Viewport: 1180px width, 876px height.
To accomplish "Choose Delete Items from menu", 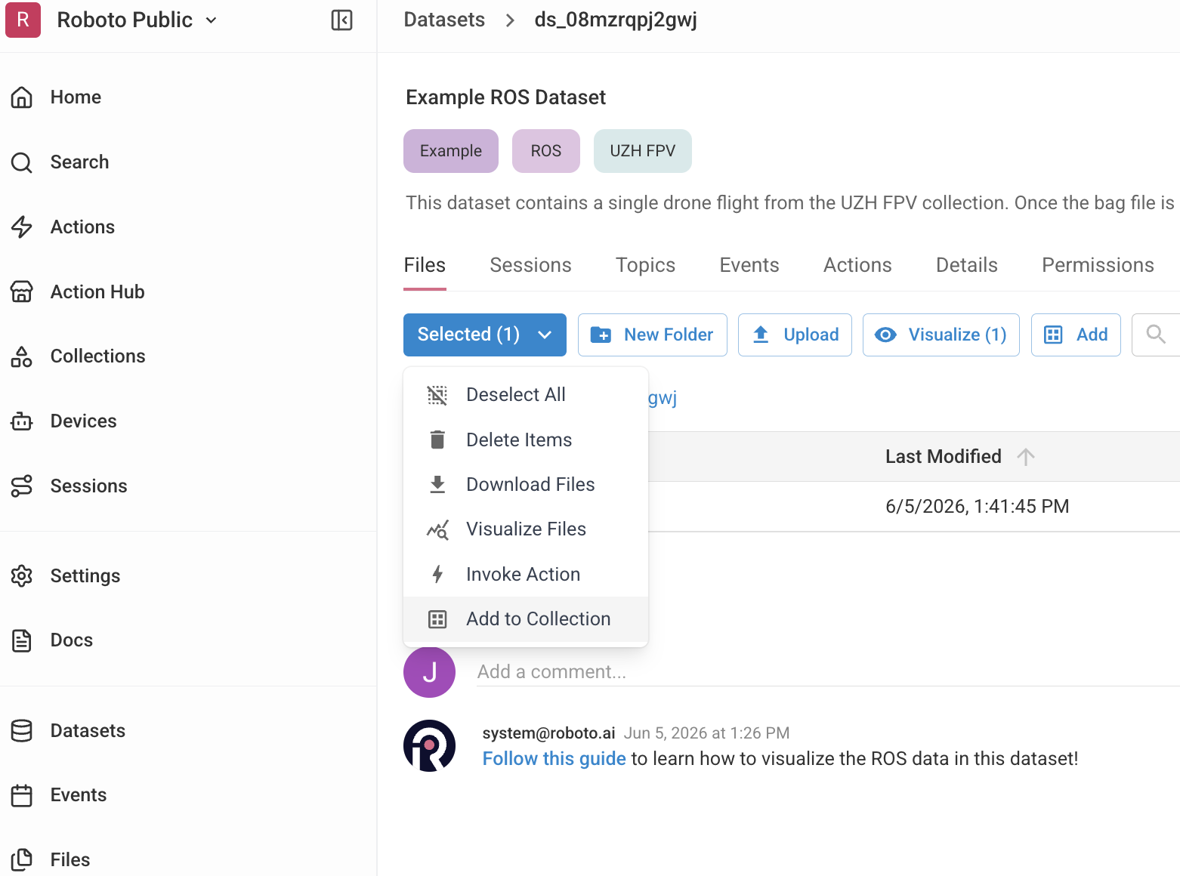I will (x=526, y=440).
